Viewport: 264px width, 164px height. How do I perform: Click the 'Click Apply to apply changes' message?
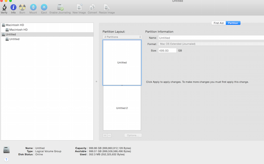[197, 82]
